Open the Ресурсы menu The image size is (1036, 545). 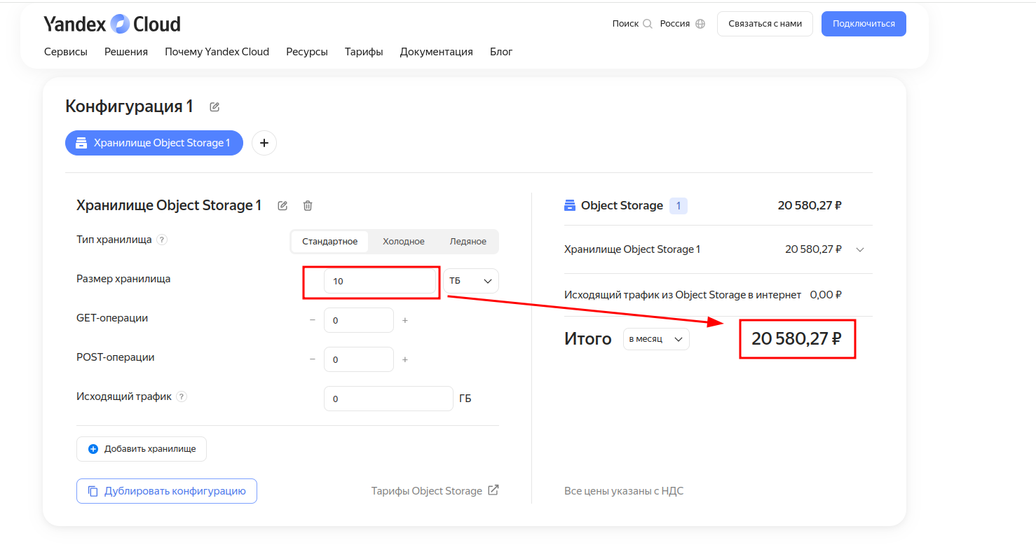point(307,52)
